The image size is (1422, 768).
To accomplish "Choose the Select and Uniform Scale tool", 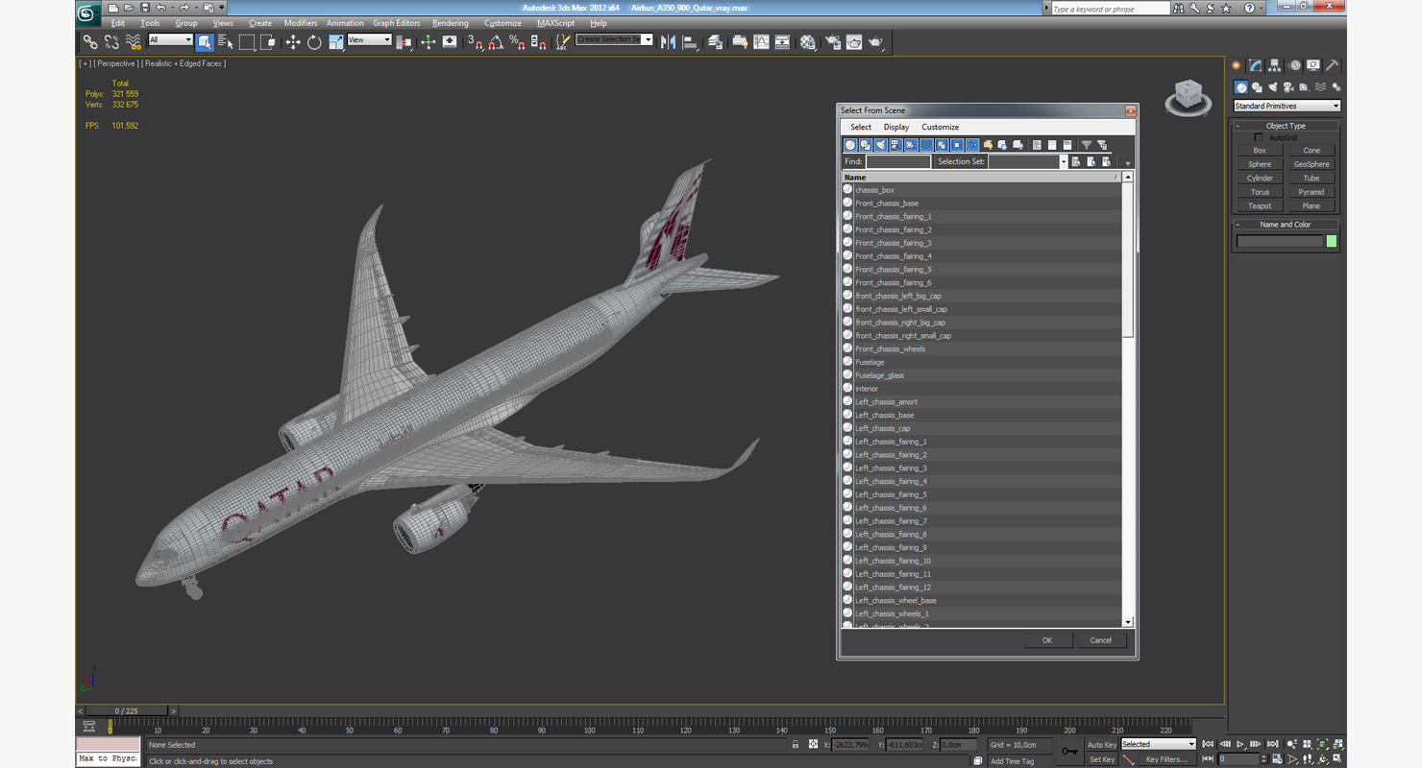I will pyautogui.click(x=335, y=42).
